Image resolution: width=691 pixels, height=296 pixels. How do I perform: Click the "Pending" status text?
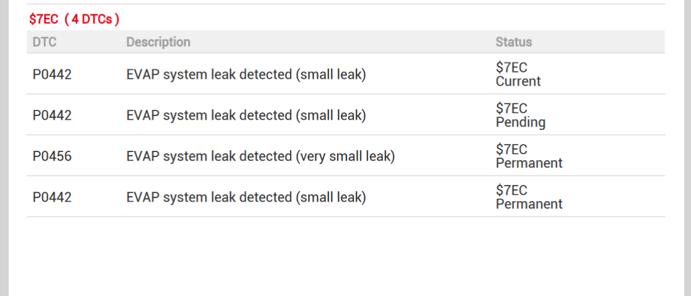pyautogui.click(x=520, y=123)
